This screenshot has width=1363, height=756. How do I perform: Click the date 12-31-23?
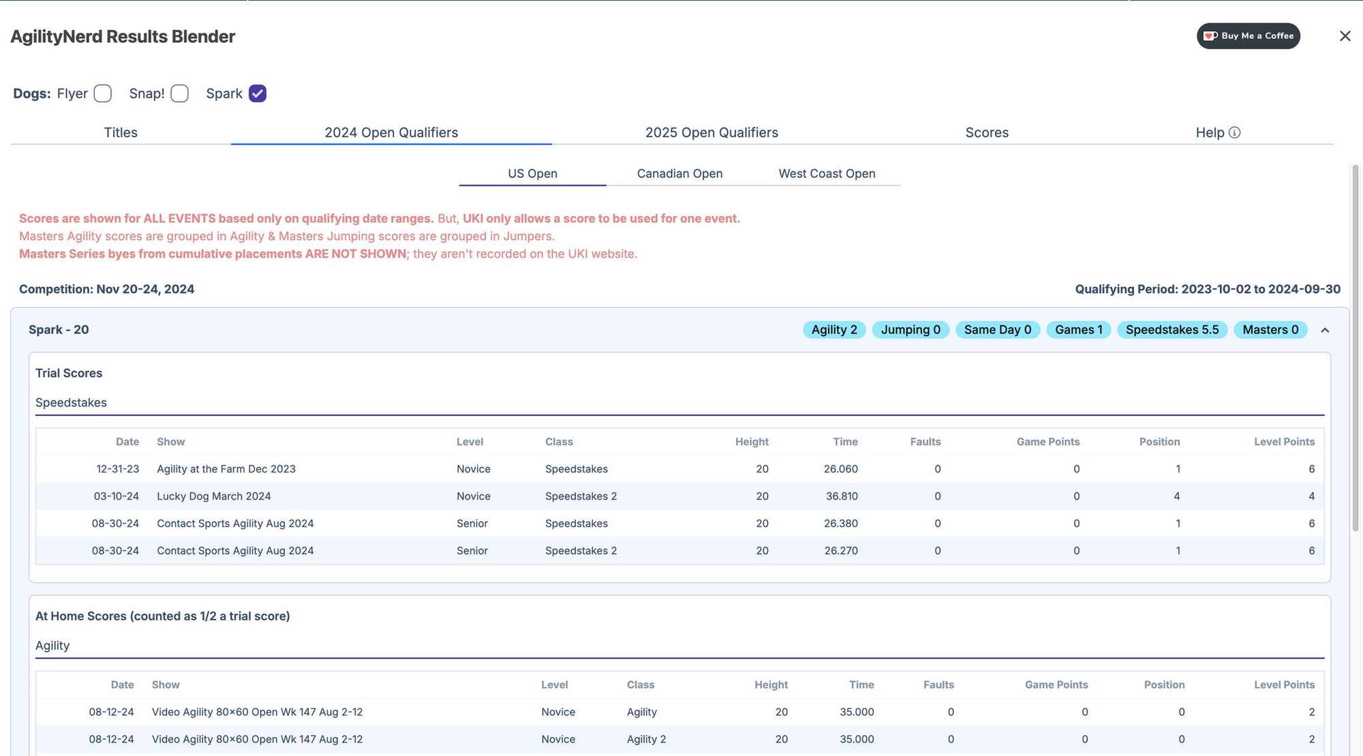pos(117,469)
